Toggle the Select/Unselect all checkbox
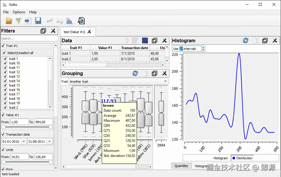 tap(4, 53)
